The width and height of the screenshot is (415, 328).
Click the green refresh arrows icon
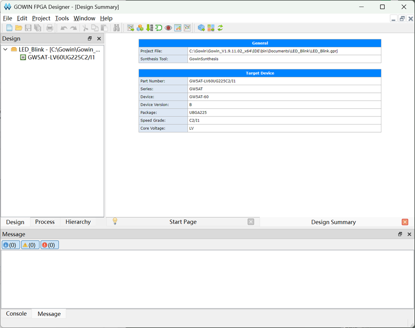click(x=220, y=28)
